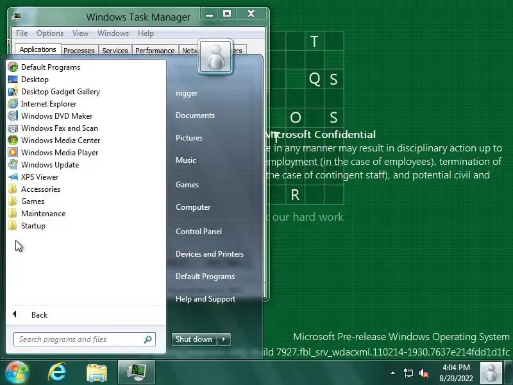
Task: Open Documents from the Start menu
Action: coord(196,116)
